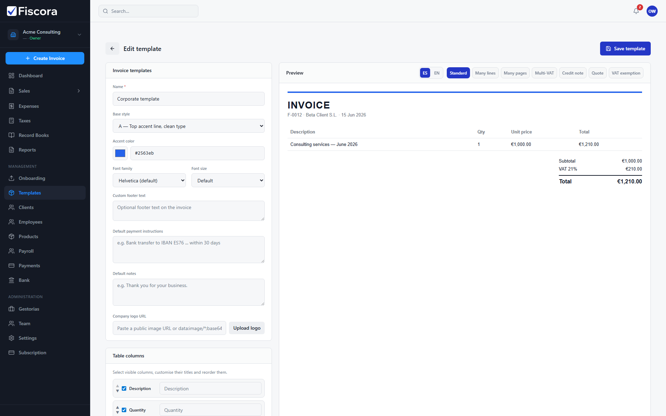Click the Clients people icon
The height and width of the screenshot is (416, 666).
(11, 207)
